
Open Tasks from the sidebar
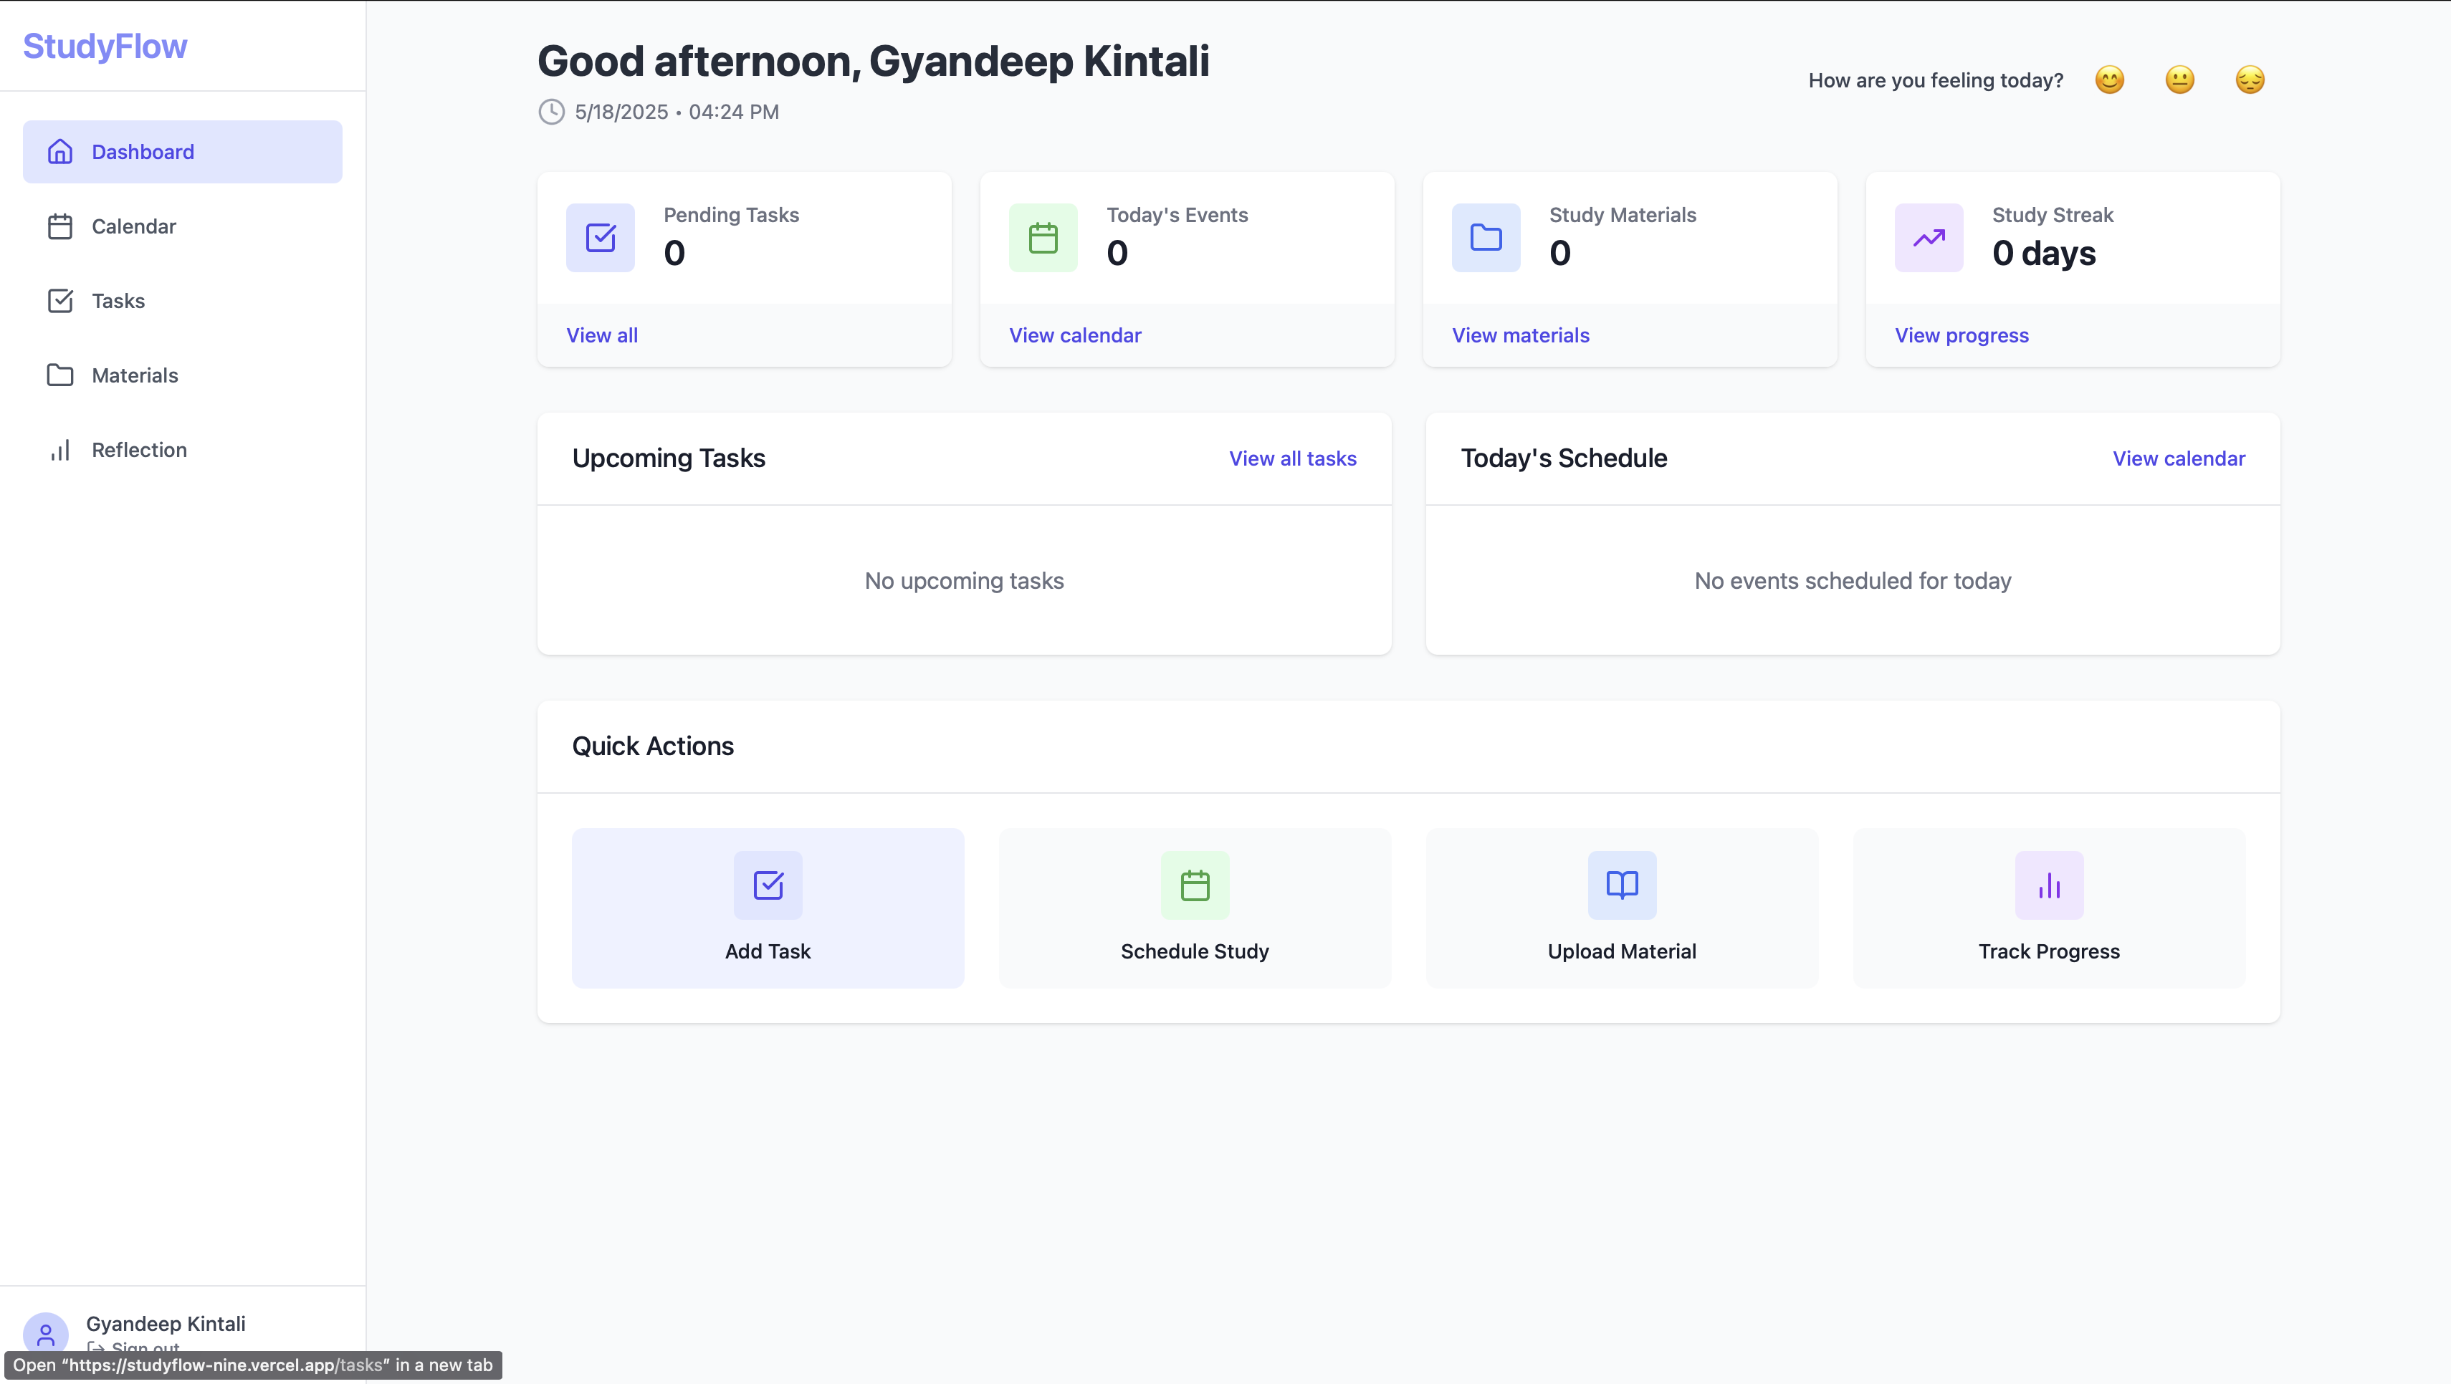[x=118, y=301]
